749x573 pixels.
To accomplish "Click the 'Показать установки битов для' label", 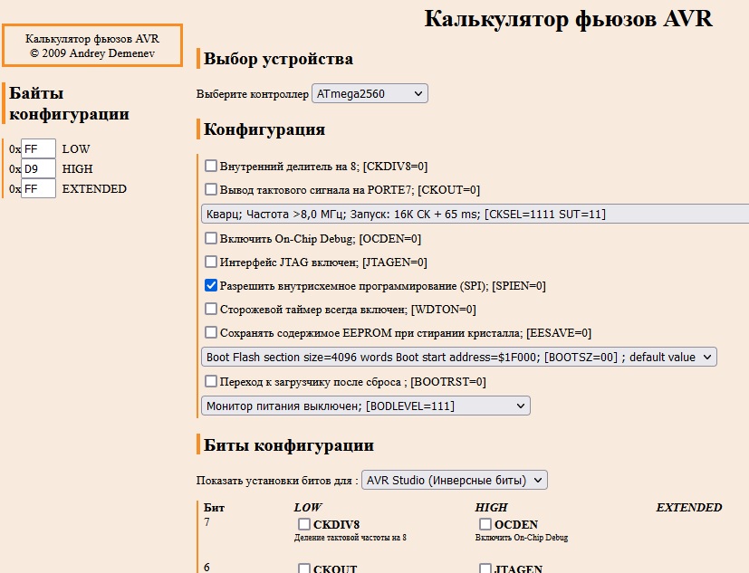I will click(x=277, y=481).
